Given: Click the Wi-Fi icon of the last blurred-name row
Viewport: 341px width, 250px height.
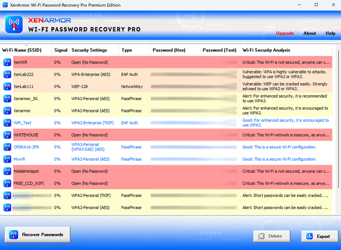Looking at the screenshot, I should [8, 208].
